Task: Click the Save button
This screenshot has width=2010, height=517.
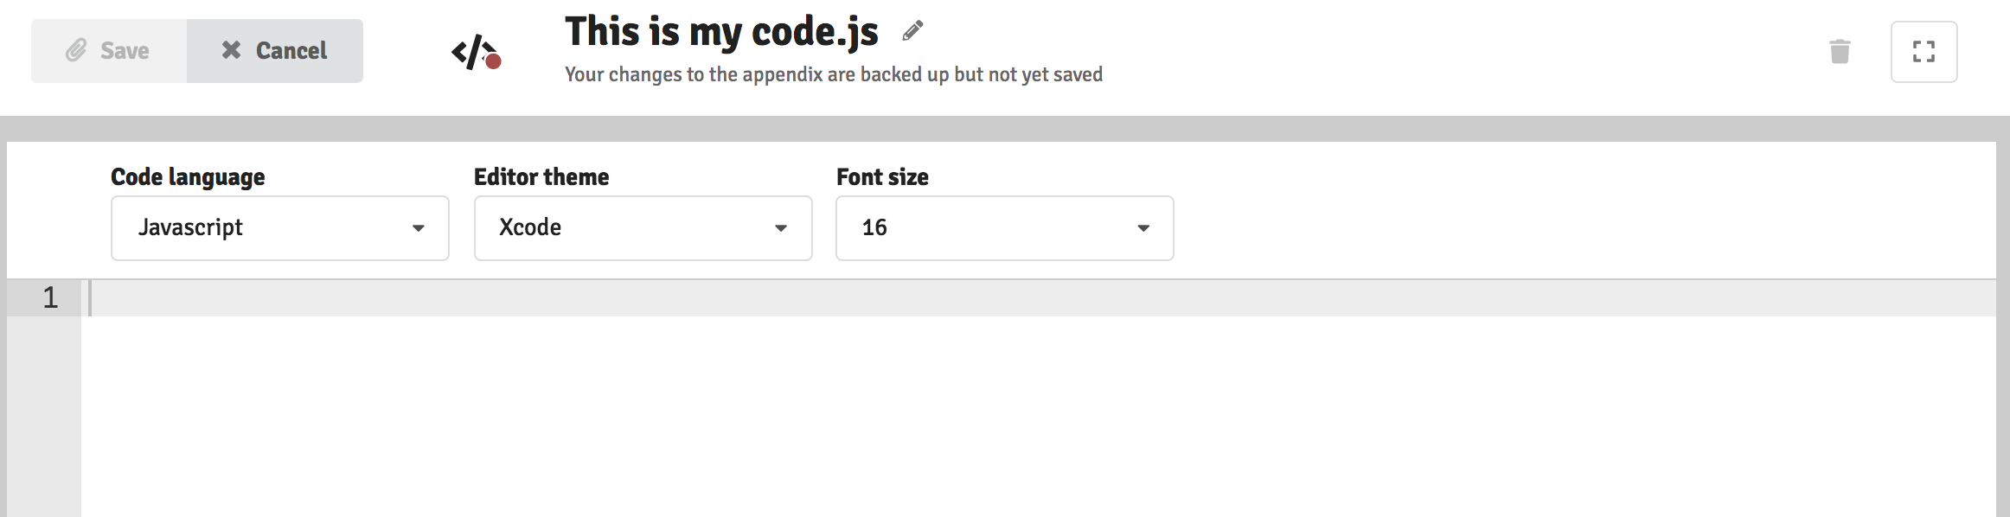Action: pos(109,51)
